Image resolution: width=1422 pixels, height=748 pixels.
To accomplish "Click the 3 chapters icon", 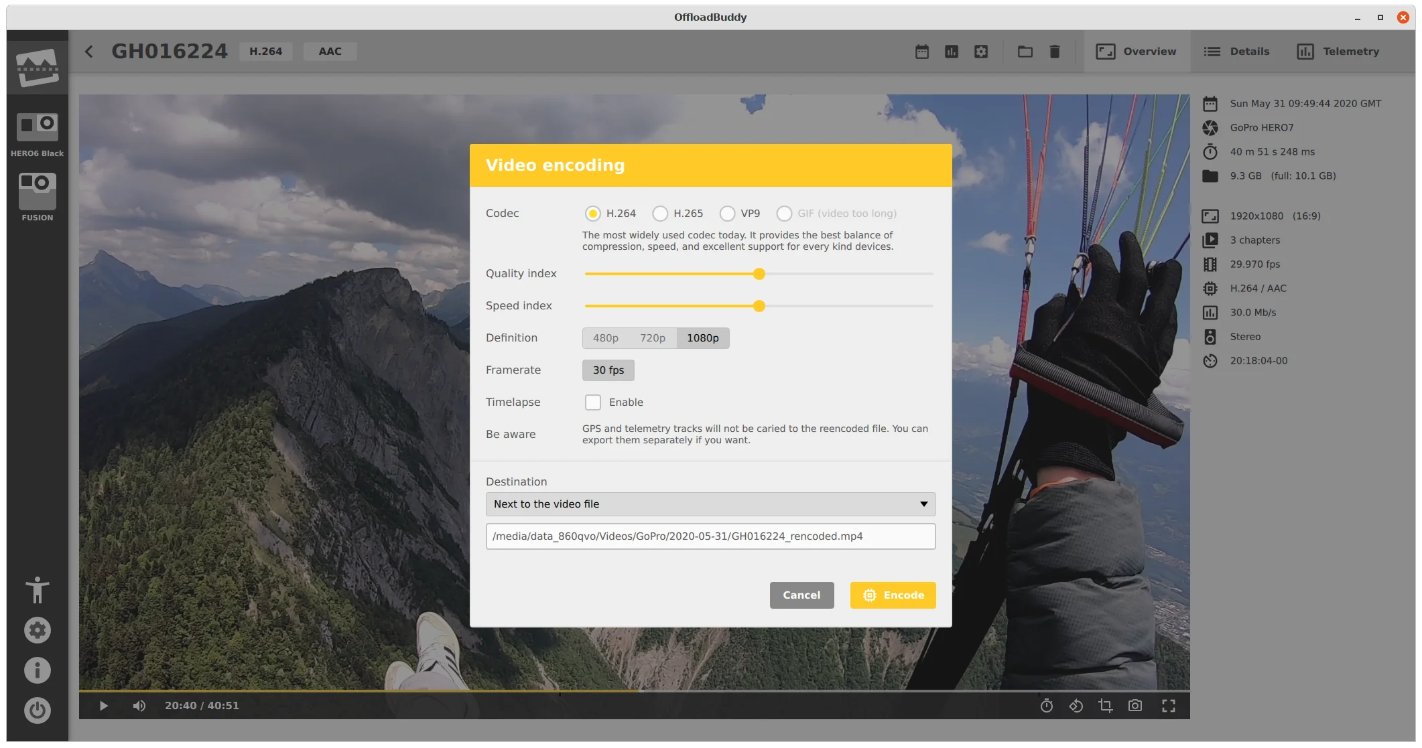I will [x=1210, y=240].
